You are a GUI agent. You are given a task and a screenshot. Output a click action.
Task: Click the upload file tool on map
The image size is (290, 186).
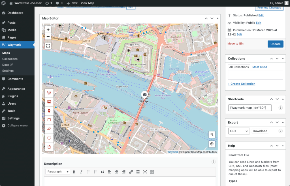click(49, 147)
